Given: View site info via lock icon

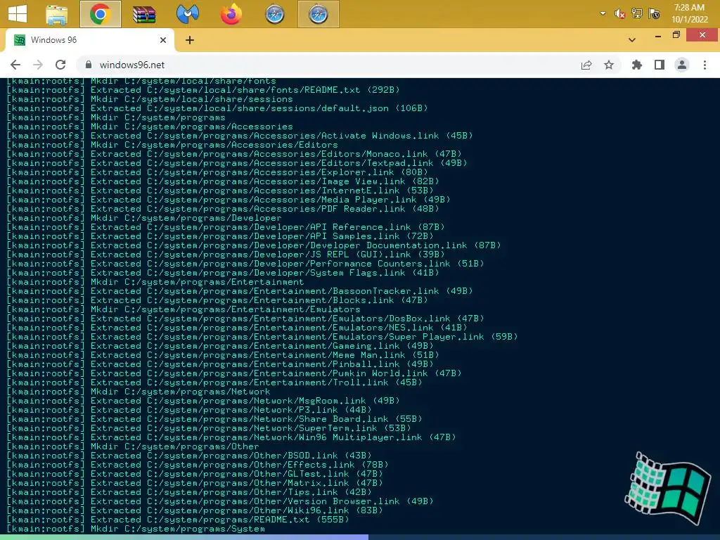Looking at the screenshot, I should [x=89, y=65].
